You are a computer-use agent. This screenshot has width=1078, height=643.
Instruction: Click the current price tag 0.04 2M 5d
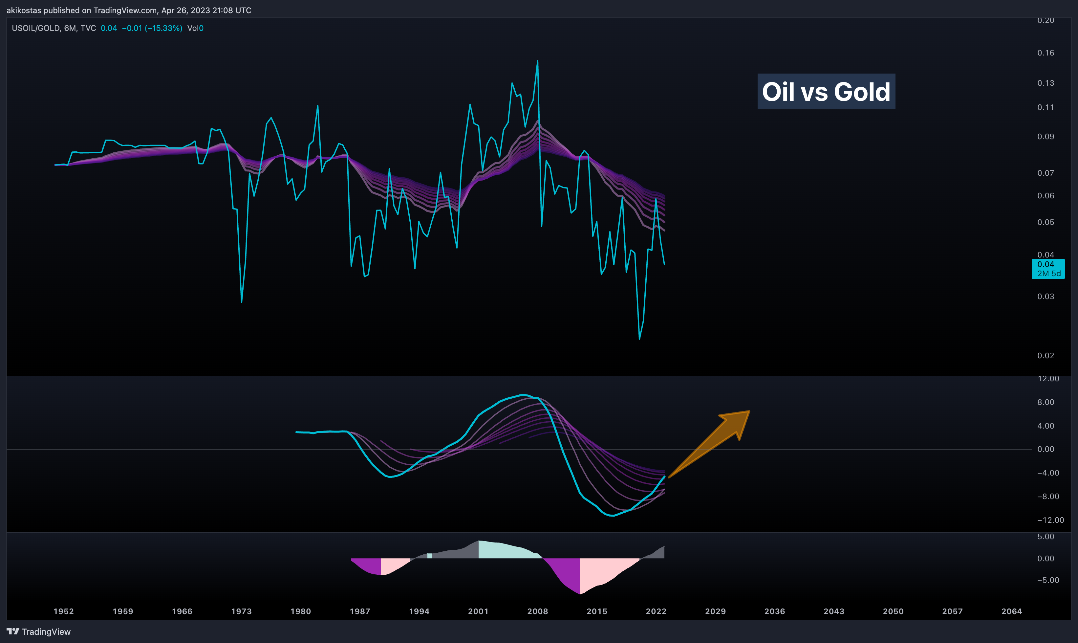tap(1048, 269)
